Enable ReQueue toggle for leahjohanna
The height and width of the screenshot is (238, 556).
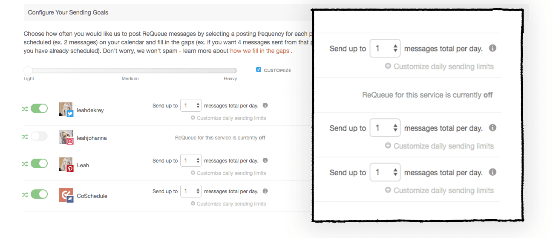coord(39,136)
